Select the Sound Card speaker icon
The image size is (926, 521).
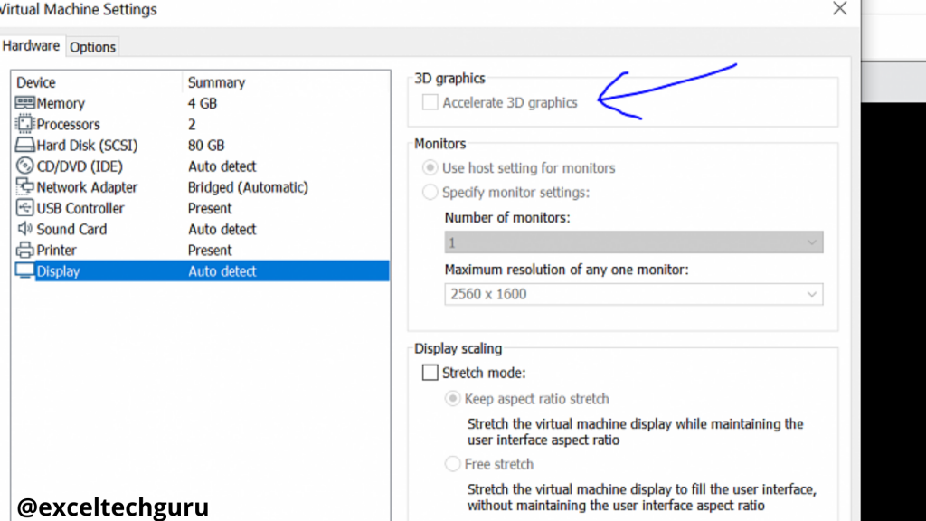[x=24, y=229]
